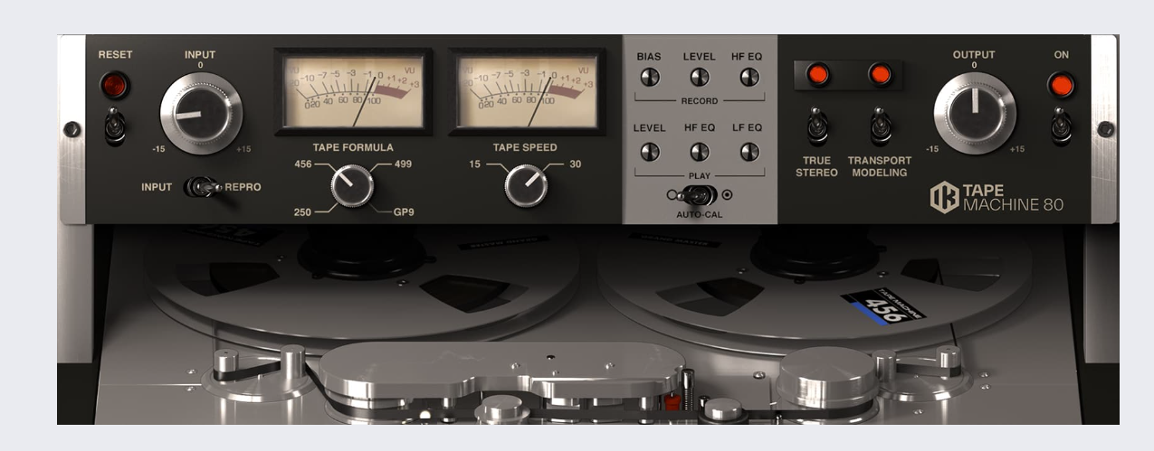This screenshot has height=451, width=1154.
Task: Adjust the RECORD HF EQ trim knob
Action: point(749,77)
